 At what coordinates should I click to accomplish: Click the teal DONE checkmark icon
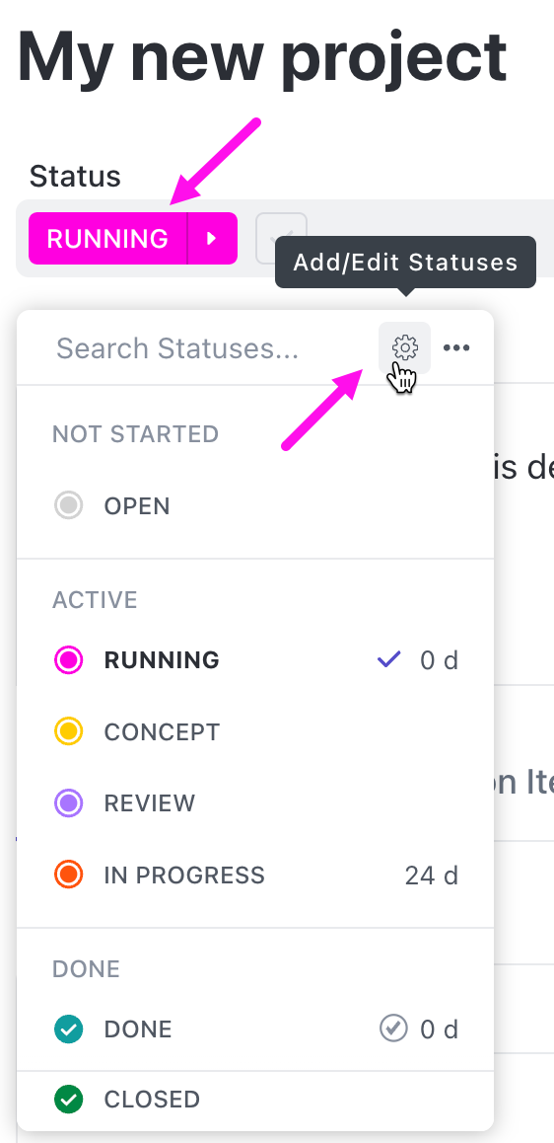[68, 1029]
